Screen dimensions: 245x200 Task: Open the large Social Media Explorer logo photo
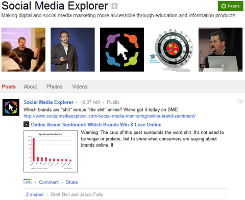point(122,49)
